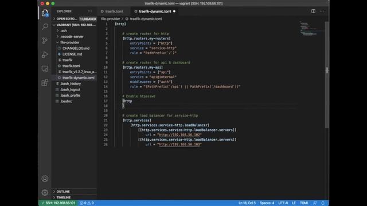
Task: Open Extensions view icon
Action: tap(45, 82)
